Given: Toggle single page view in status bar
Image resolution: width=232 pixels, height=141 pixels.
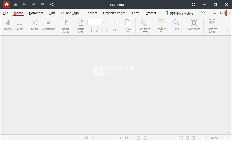Looking at the screenshot, I should click(187, 138).
